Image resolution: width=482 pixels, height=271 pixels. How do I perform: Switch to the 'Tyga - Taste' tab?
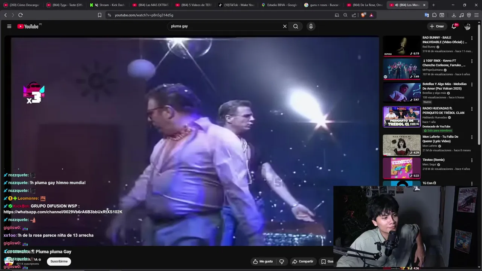point(64,5)
